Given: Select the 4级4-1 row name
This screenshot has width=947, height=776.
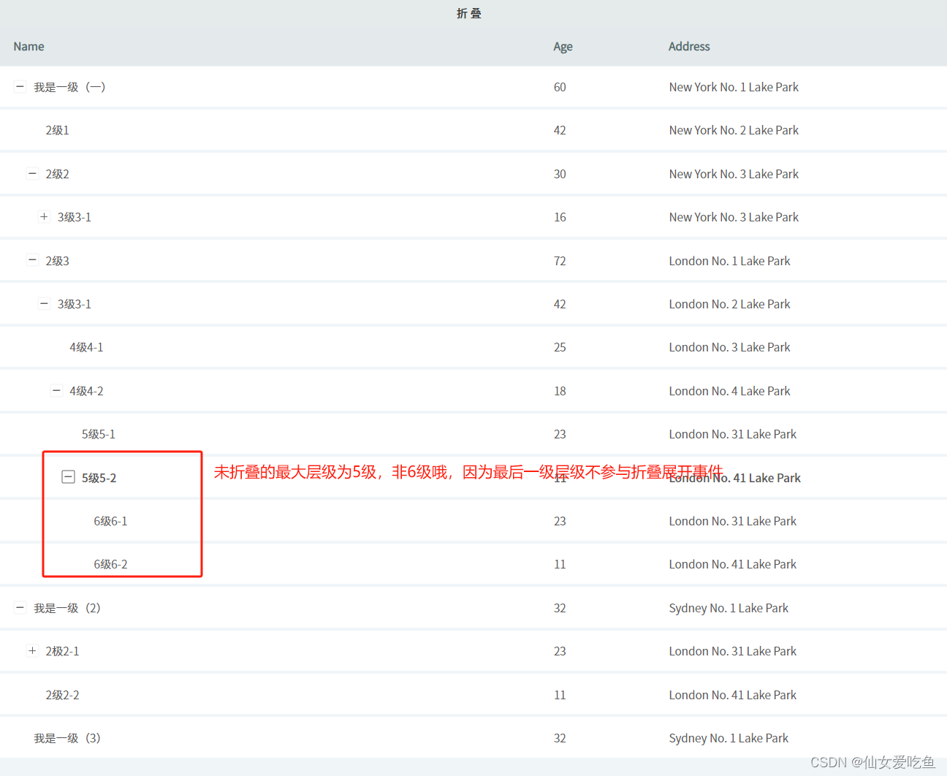Looking at the screenshot, I should [x=86, y=347].
